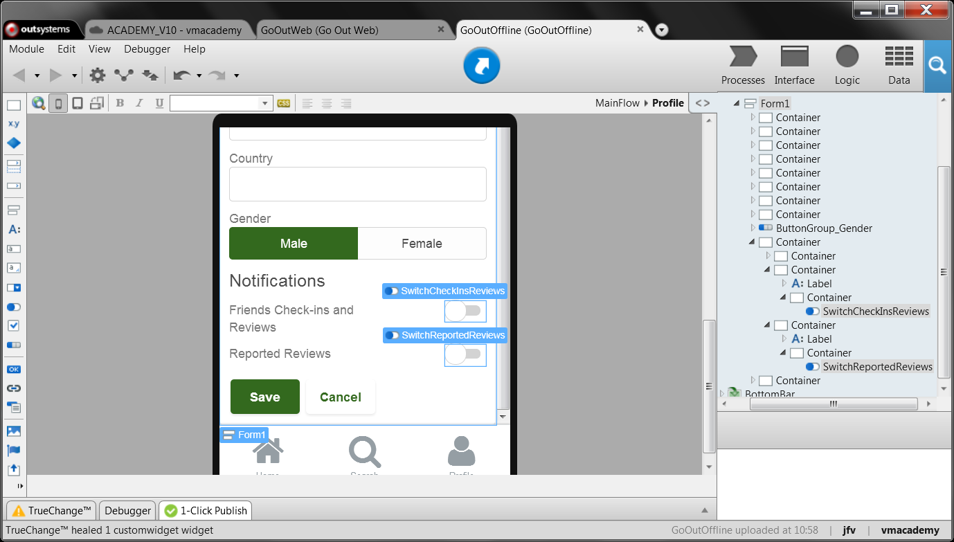Open the style class dropdown

point(264,103)
